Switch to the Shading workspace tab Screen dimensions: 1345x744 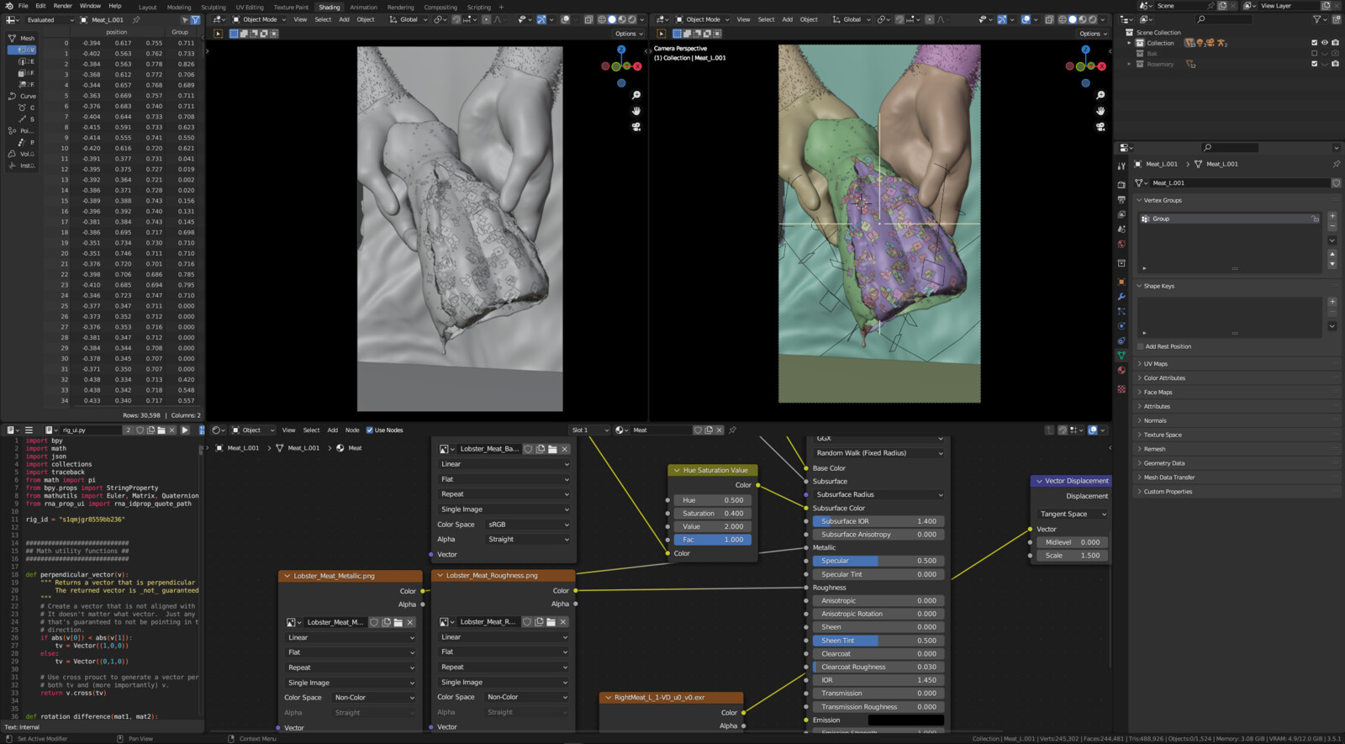[329, 7]
